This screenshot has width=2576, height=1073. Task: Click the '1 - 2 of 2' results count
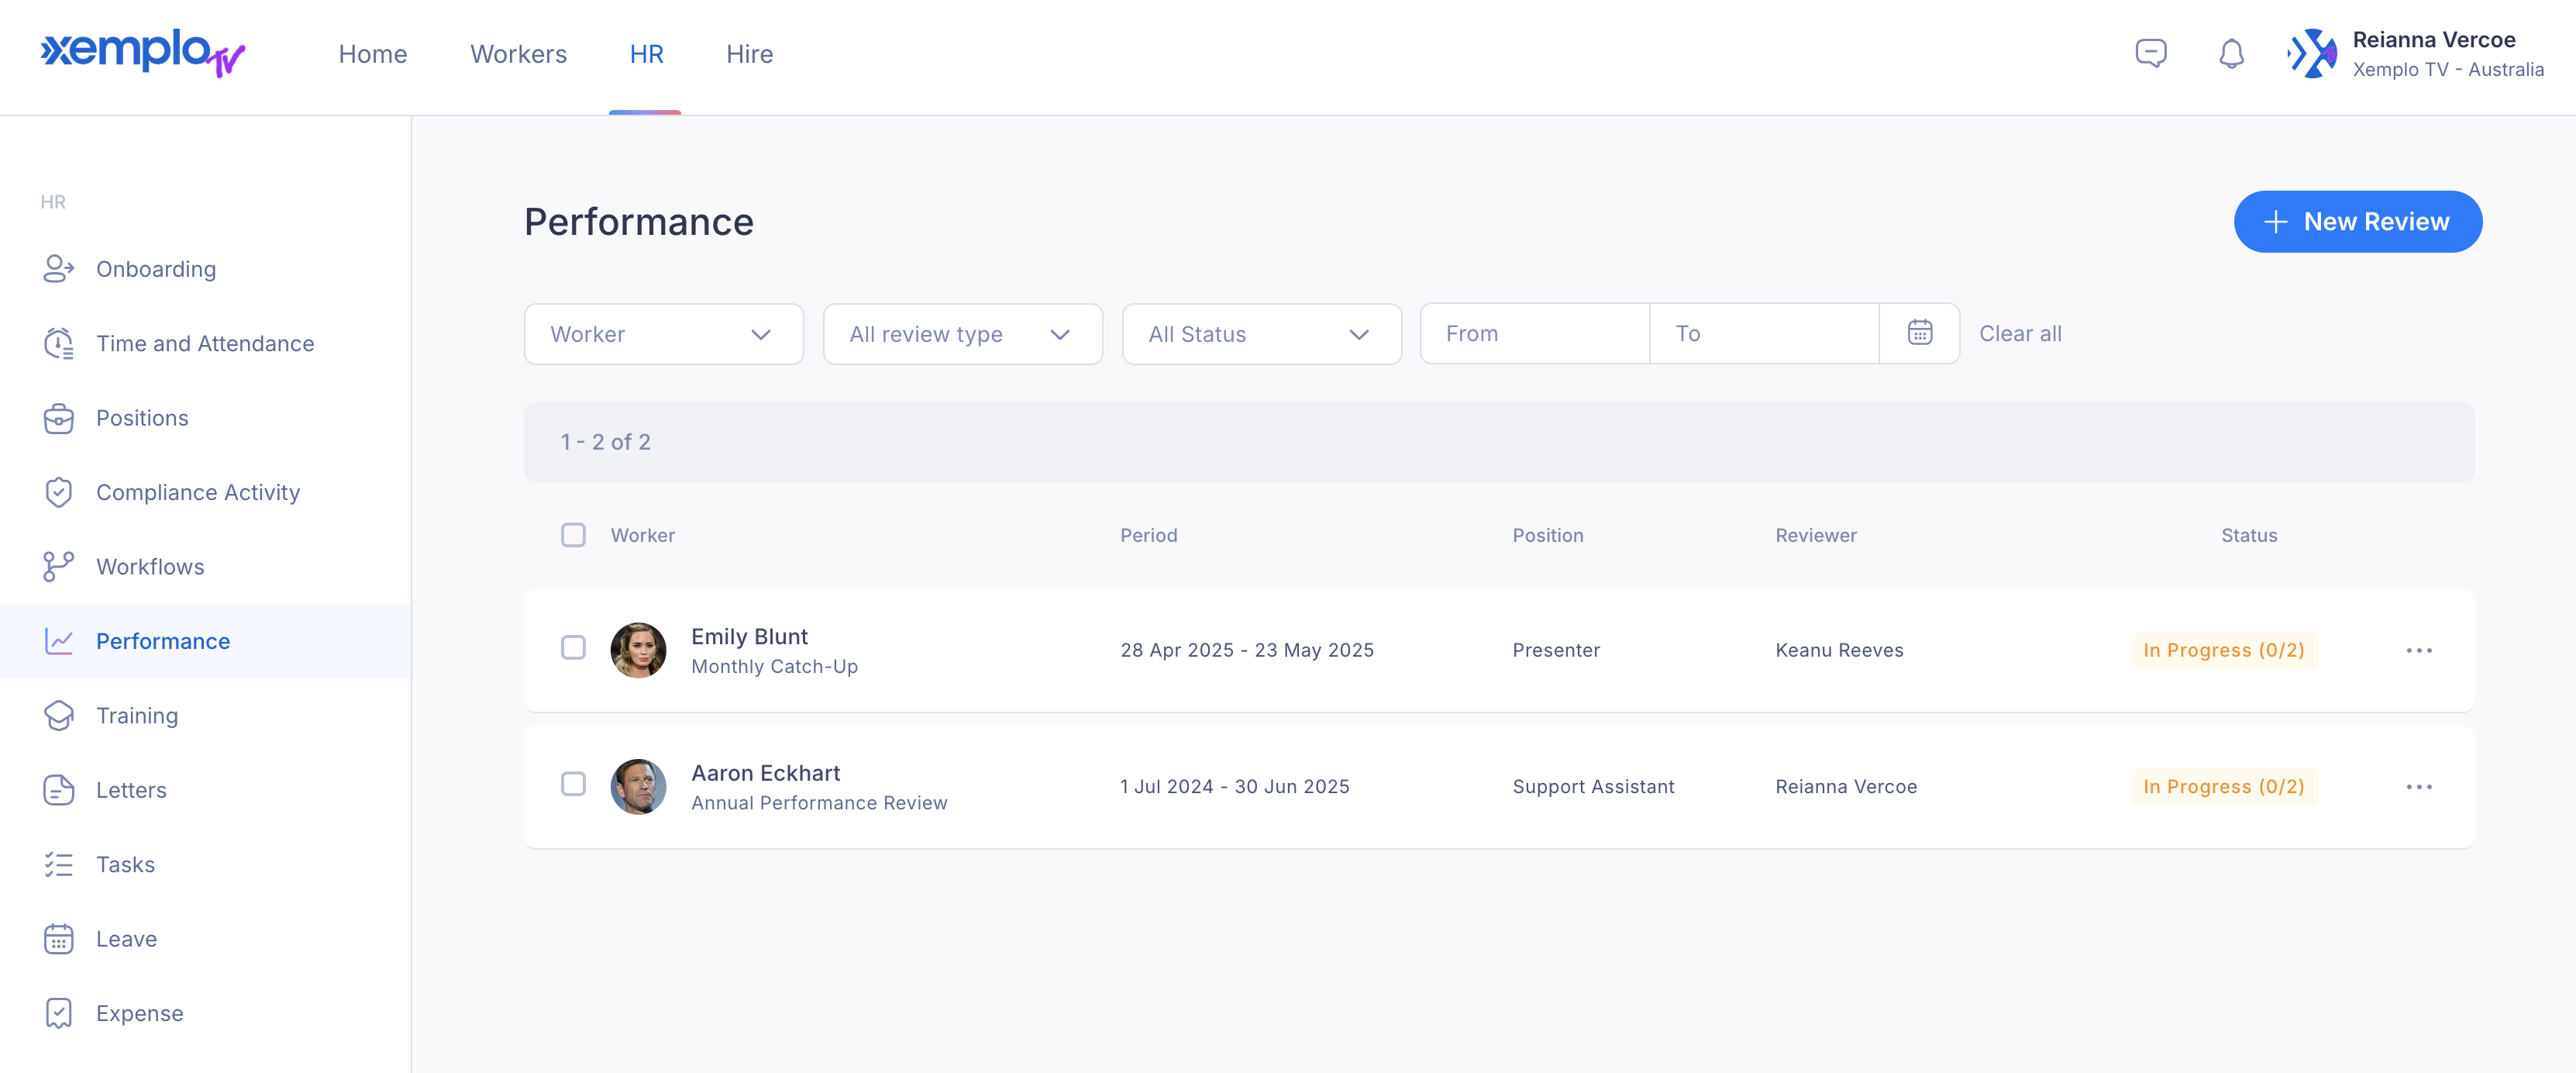click(605, 442)
